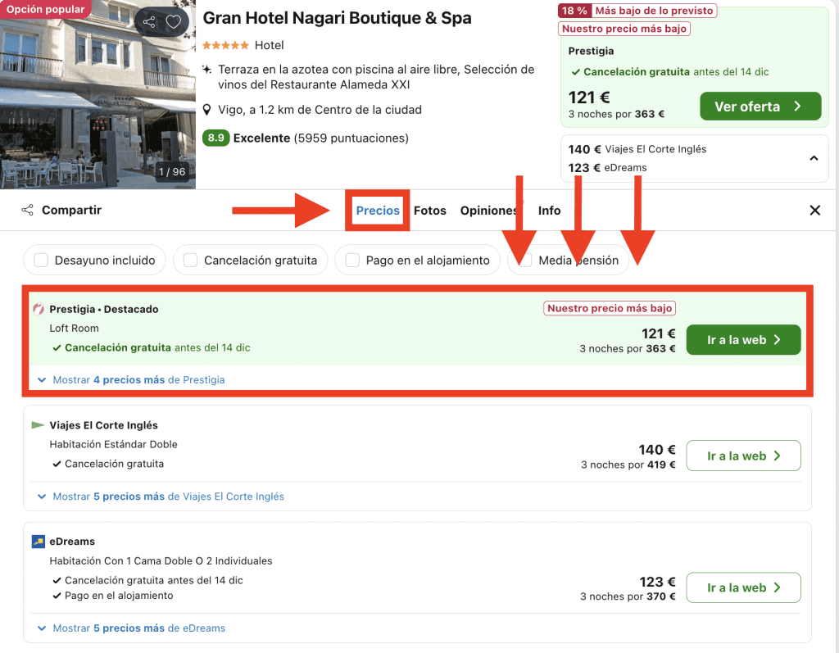Check the Pago en el alojamiento filter
The image size is (839, 653).
click(352, 261)
